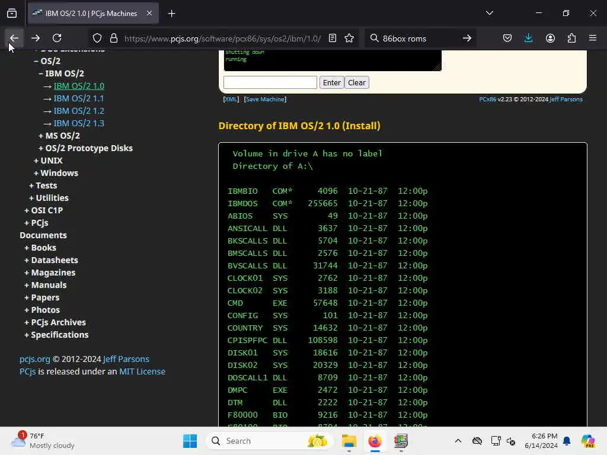Bookmark this page with the star icon
607x455 pixels.
(349, 38)
